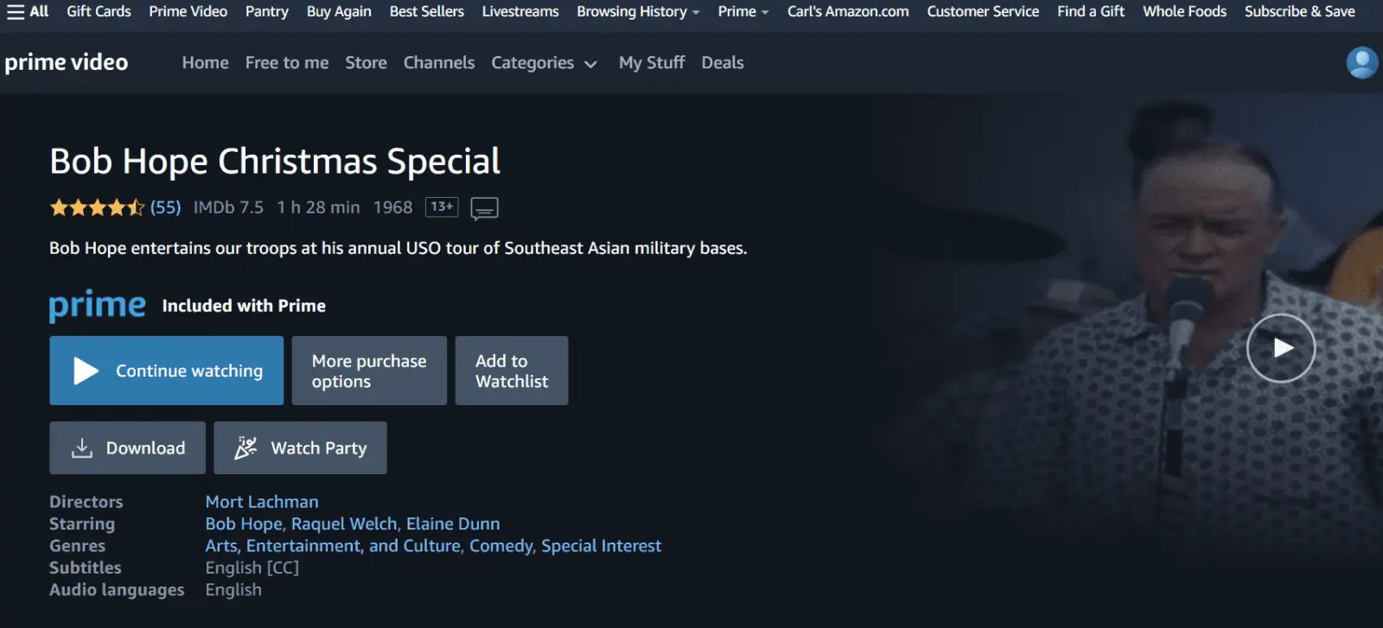The width and height of the screenshot is (1383, 628).
Task: Click the user profile avatar icon
Action: [x=1362, y=62]
